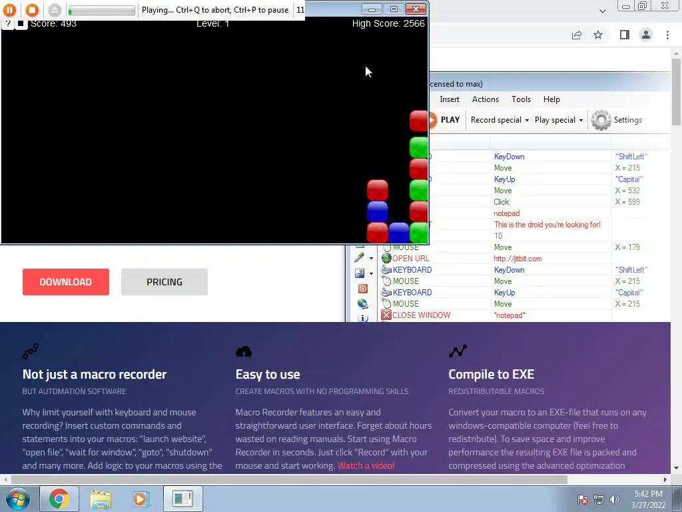This screenshot has height=512, width=682.
Task: Open the Action Center flag tray icon
Action: click(583, 499)
